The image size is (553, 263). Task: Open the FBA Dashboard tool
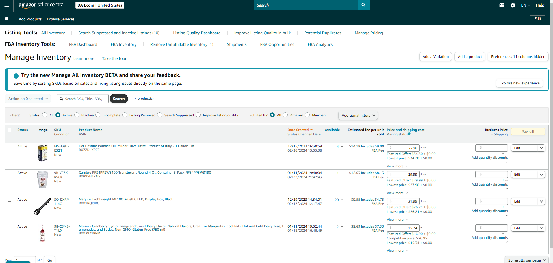[x=83, y=44]
